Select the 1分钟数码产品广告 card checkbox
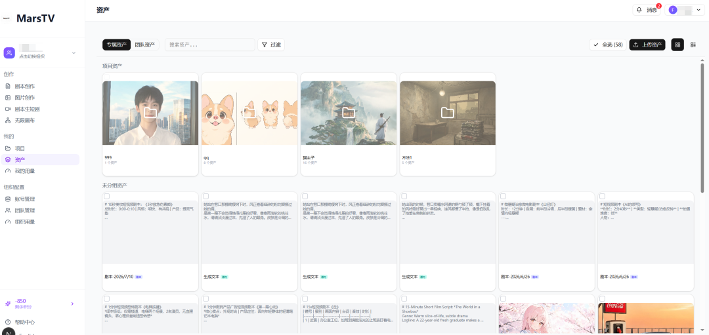The width and height of the screenshot is (709, 335). pos(205,298)
